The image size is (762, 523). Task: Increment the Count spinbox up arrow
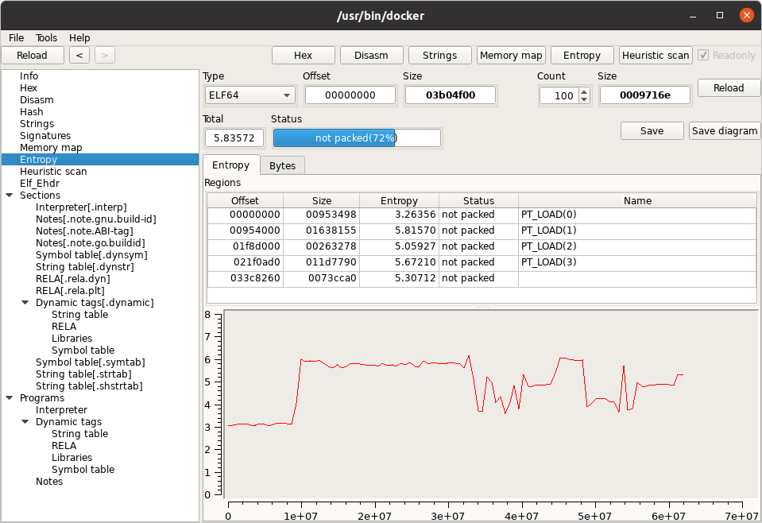pyautogui.click(x=584, y=91)
